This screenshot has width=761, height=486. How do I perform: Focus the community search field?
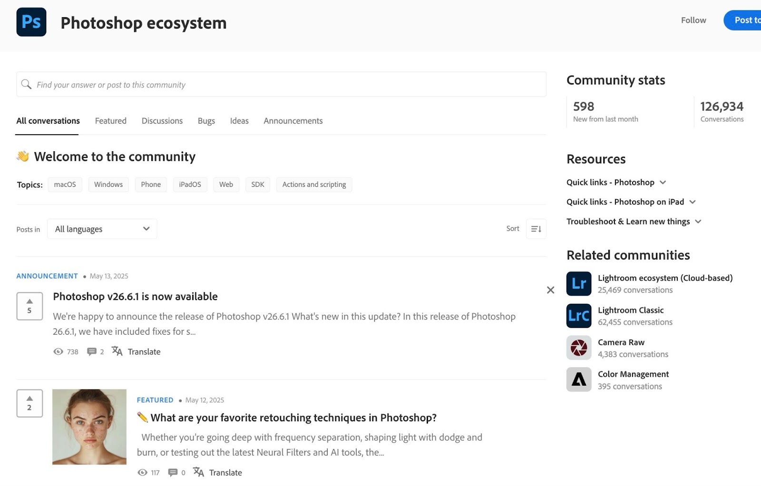(x=281, y=84)
